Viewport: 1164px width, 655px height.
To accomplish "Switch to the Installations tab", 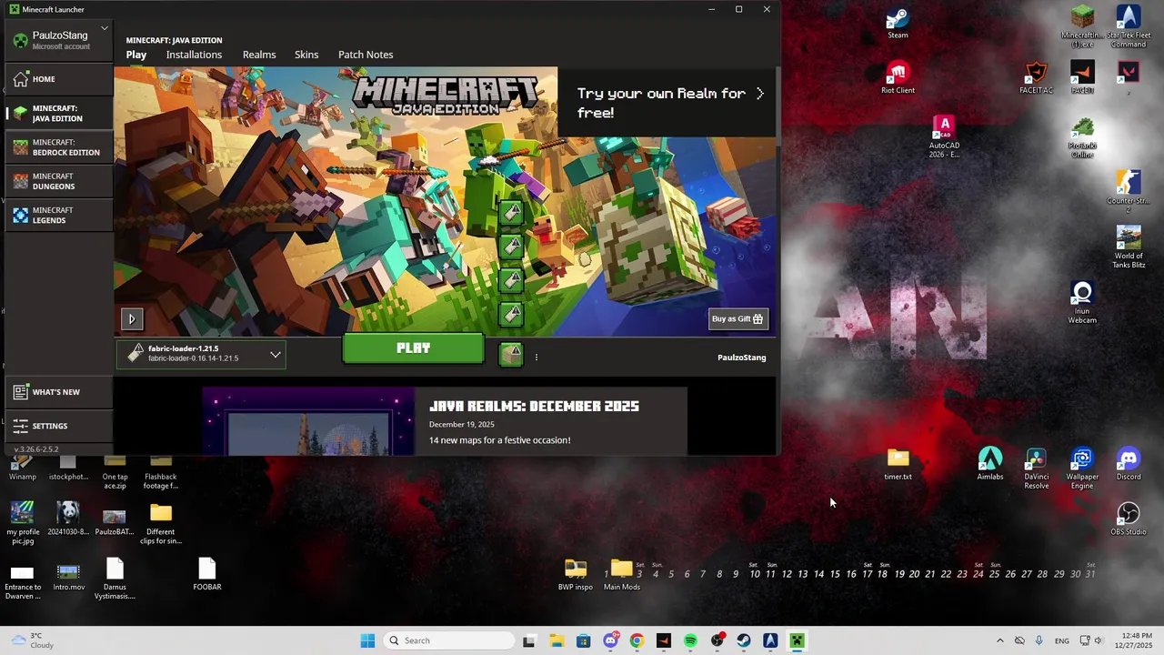I will [x=194, y=55].
